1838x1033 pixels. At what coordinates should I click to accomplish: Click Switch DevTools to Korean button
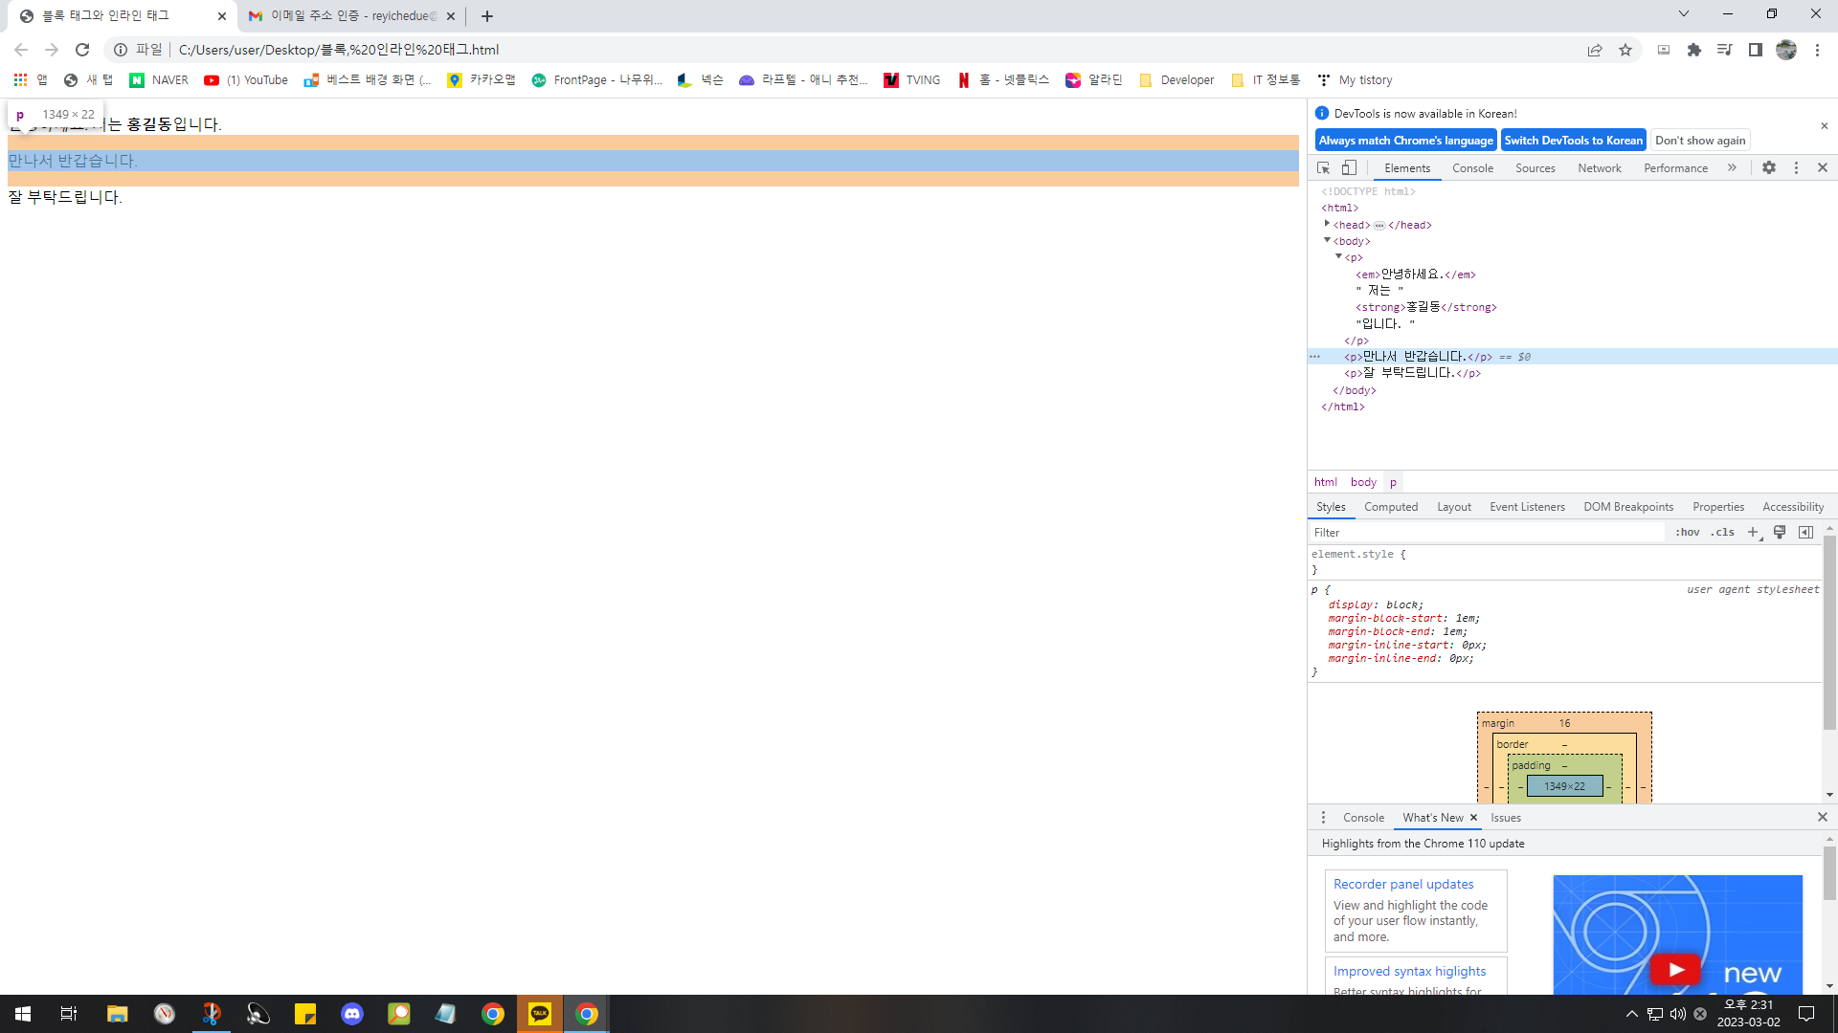1573,141
